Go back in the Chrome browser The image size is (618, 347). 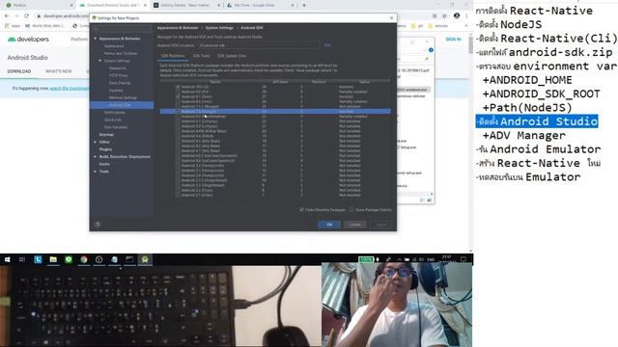(x=7, y=15)
